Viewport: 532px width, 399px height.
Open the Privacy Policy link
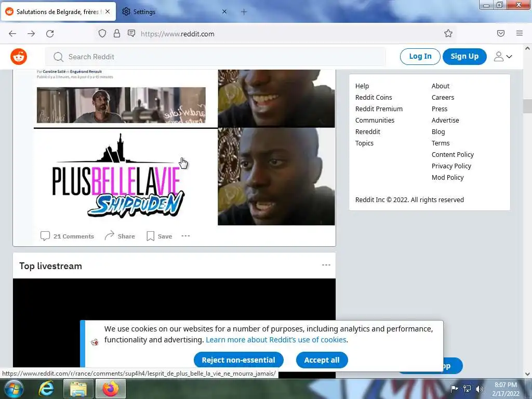[x=451, y=166]
